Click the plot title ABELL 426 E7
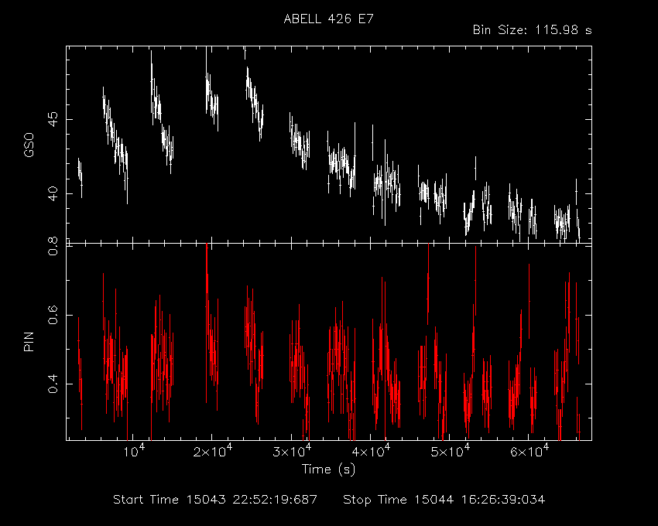This screenshot has width=658, height=526. [328, 19]
